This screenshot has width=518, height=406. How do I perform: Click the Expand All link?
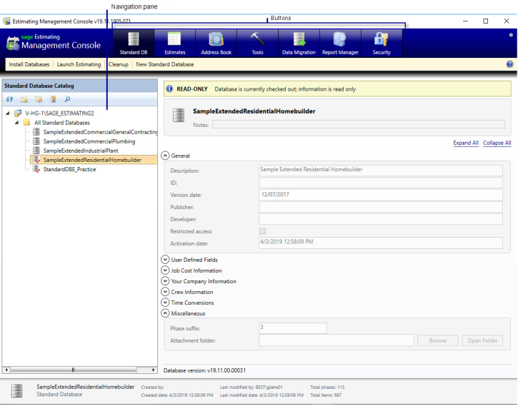point(466,143)
